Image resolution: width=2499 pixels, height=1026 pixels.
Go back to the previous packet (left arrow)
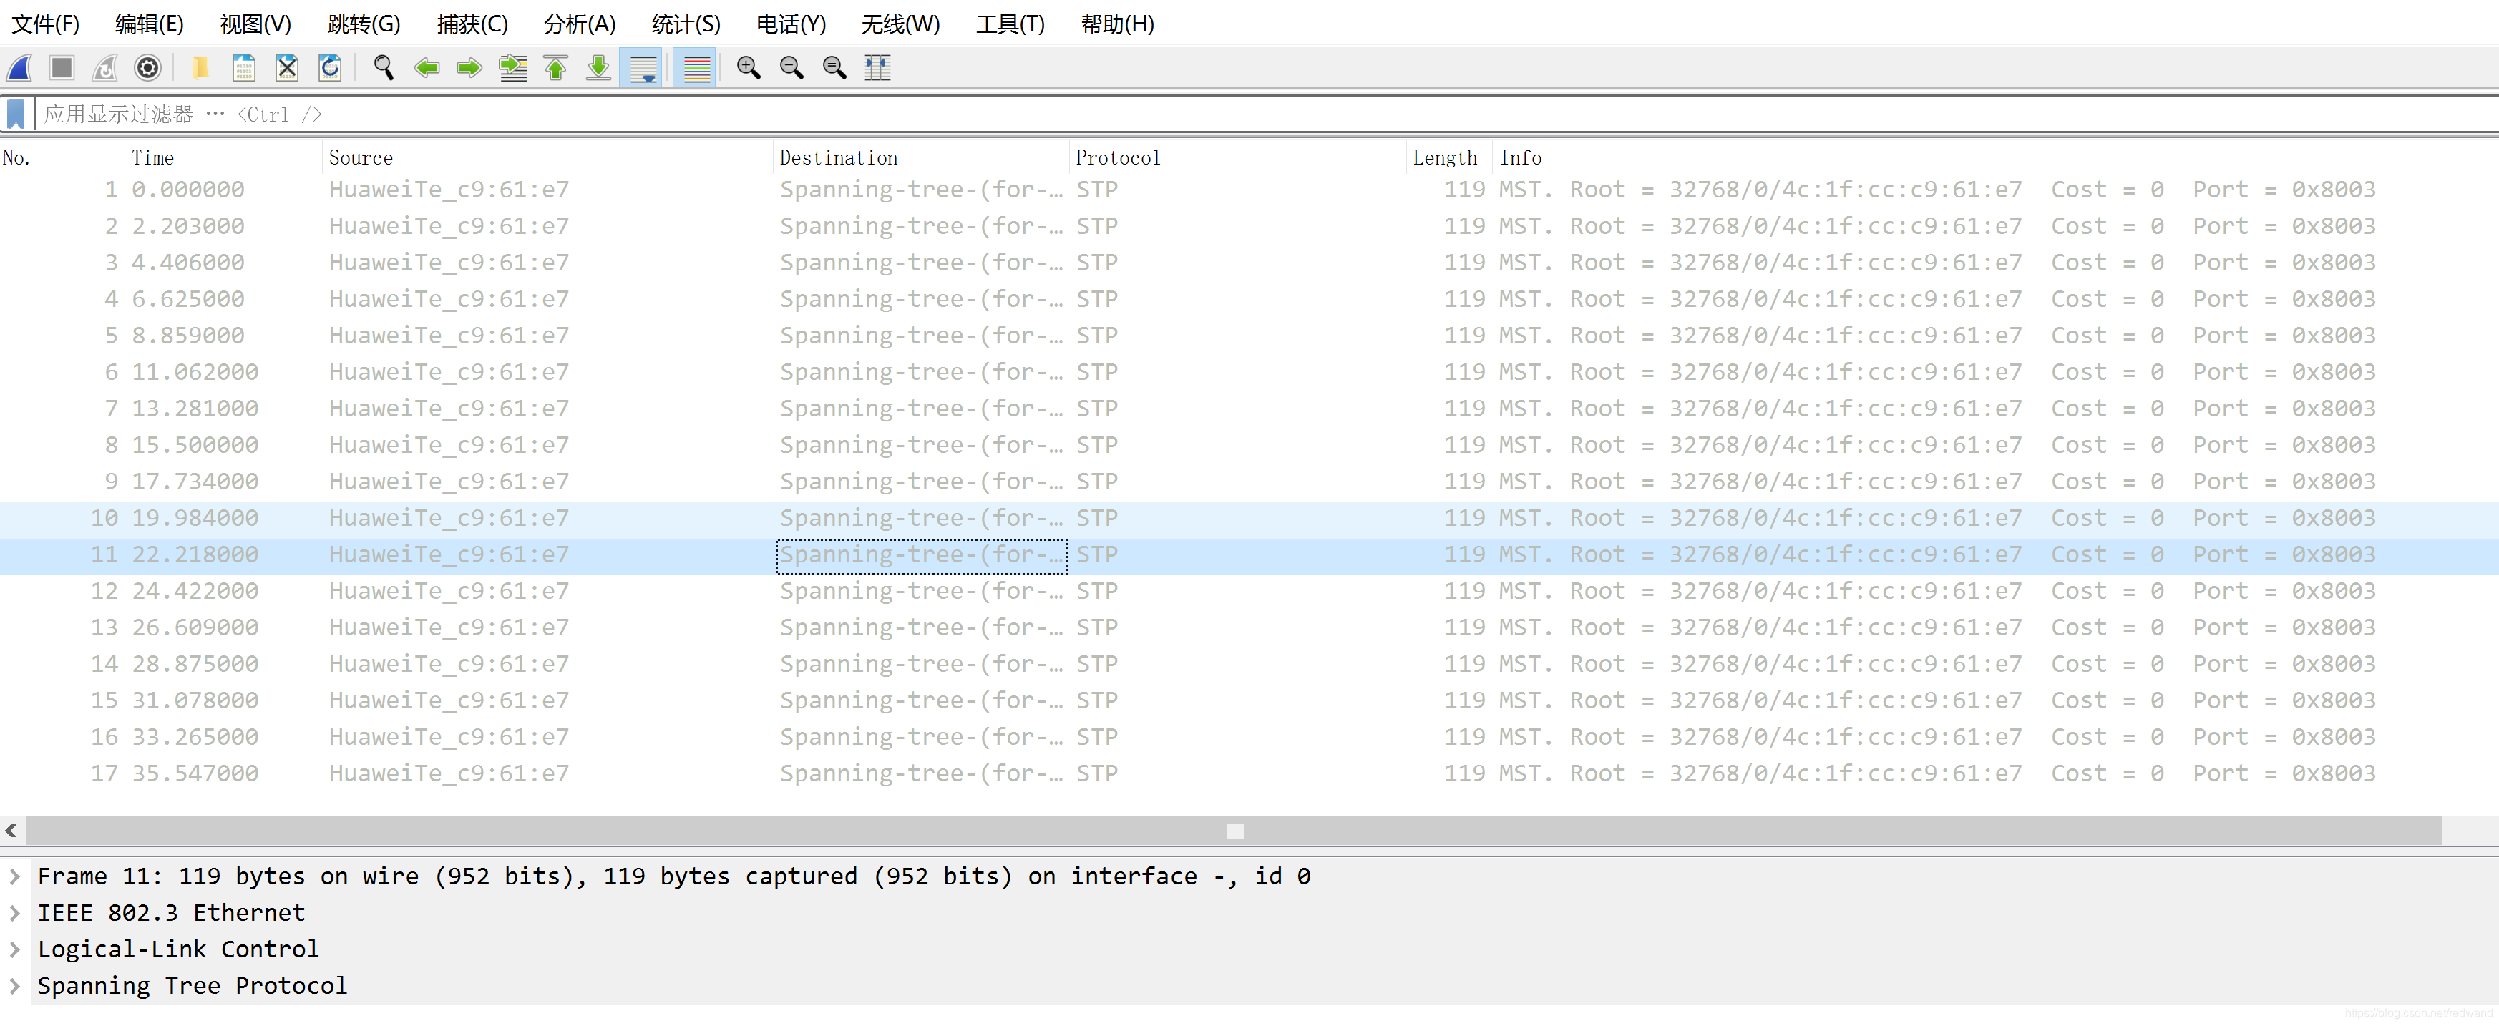[427, 68]
